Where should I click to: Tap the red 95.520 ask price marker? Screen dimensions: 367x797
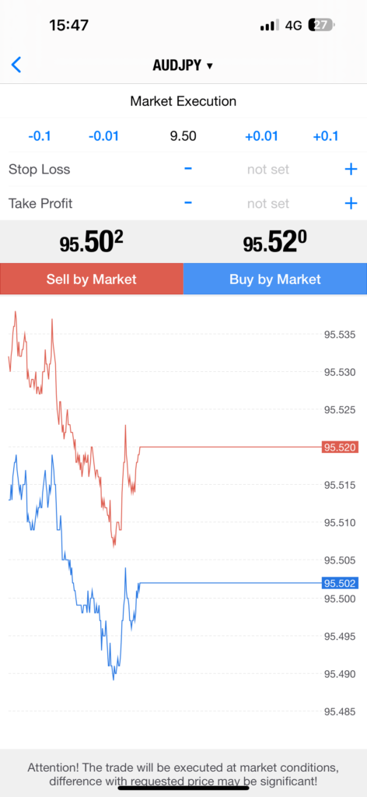point(340,448)
